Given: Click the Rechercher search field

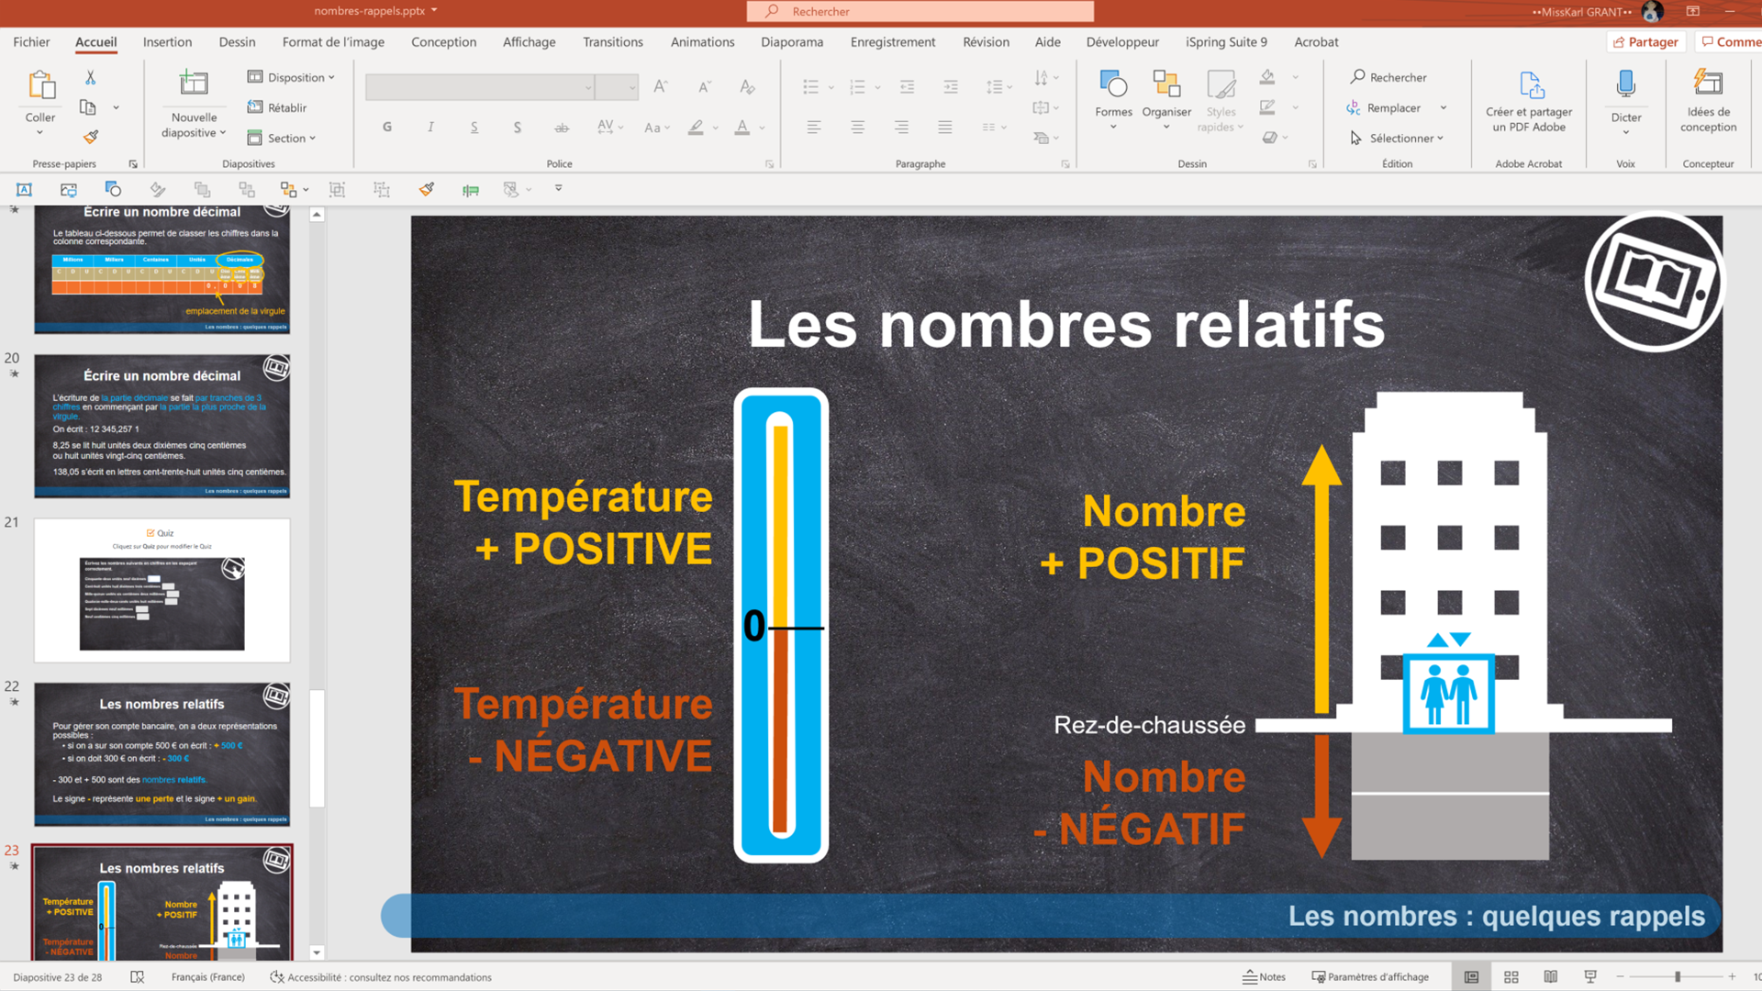Looking at the screenshot, I should (920, 11).
